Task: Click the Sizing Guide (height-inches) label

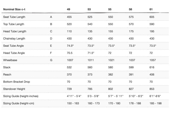Action: tap(21, 96)
